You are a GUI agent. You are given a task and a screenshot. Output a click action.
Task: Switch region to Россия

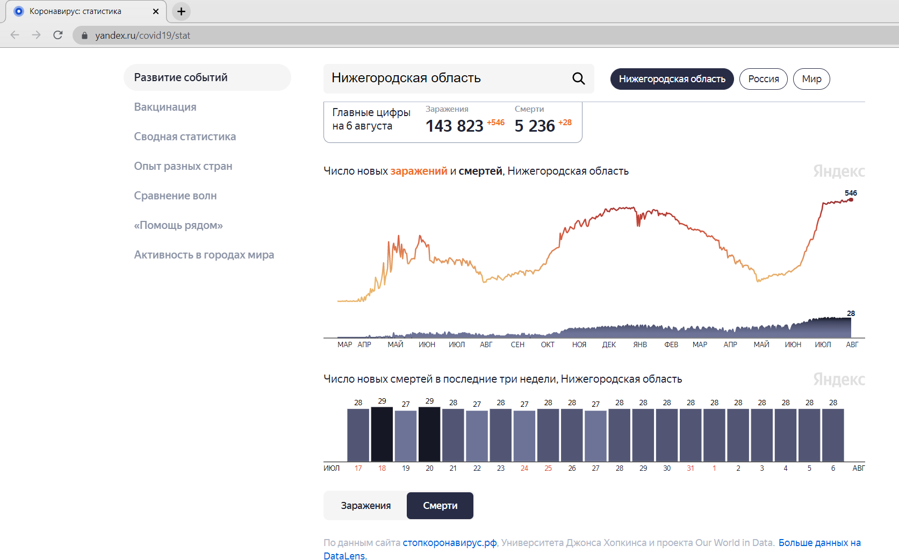point(763,79)
